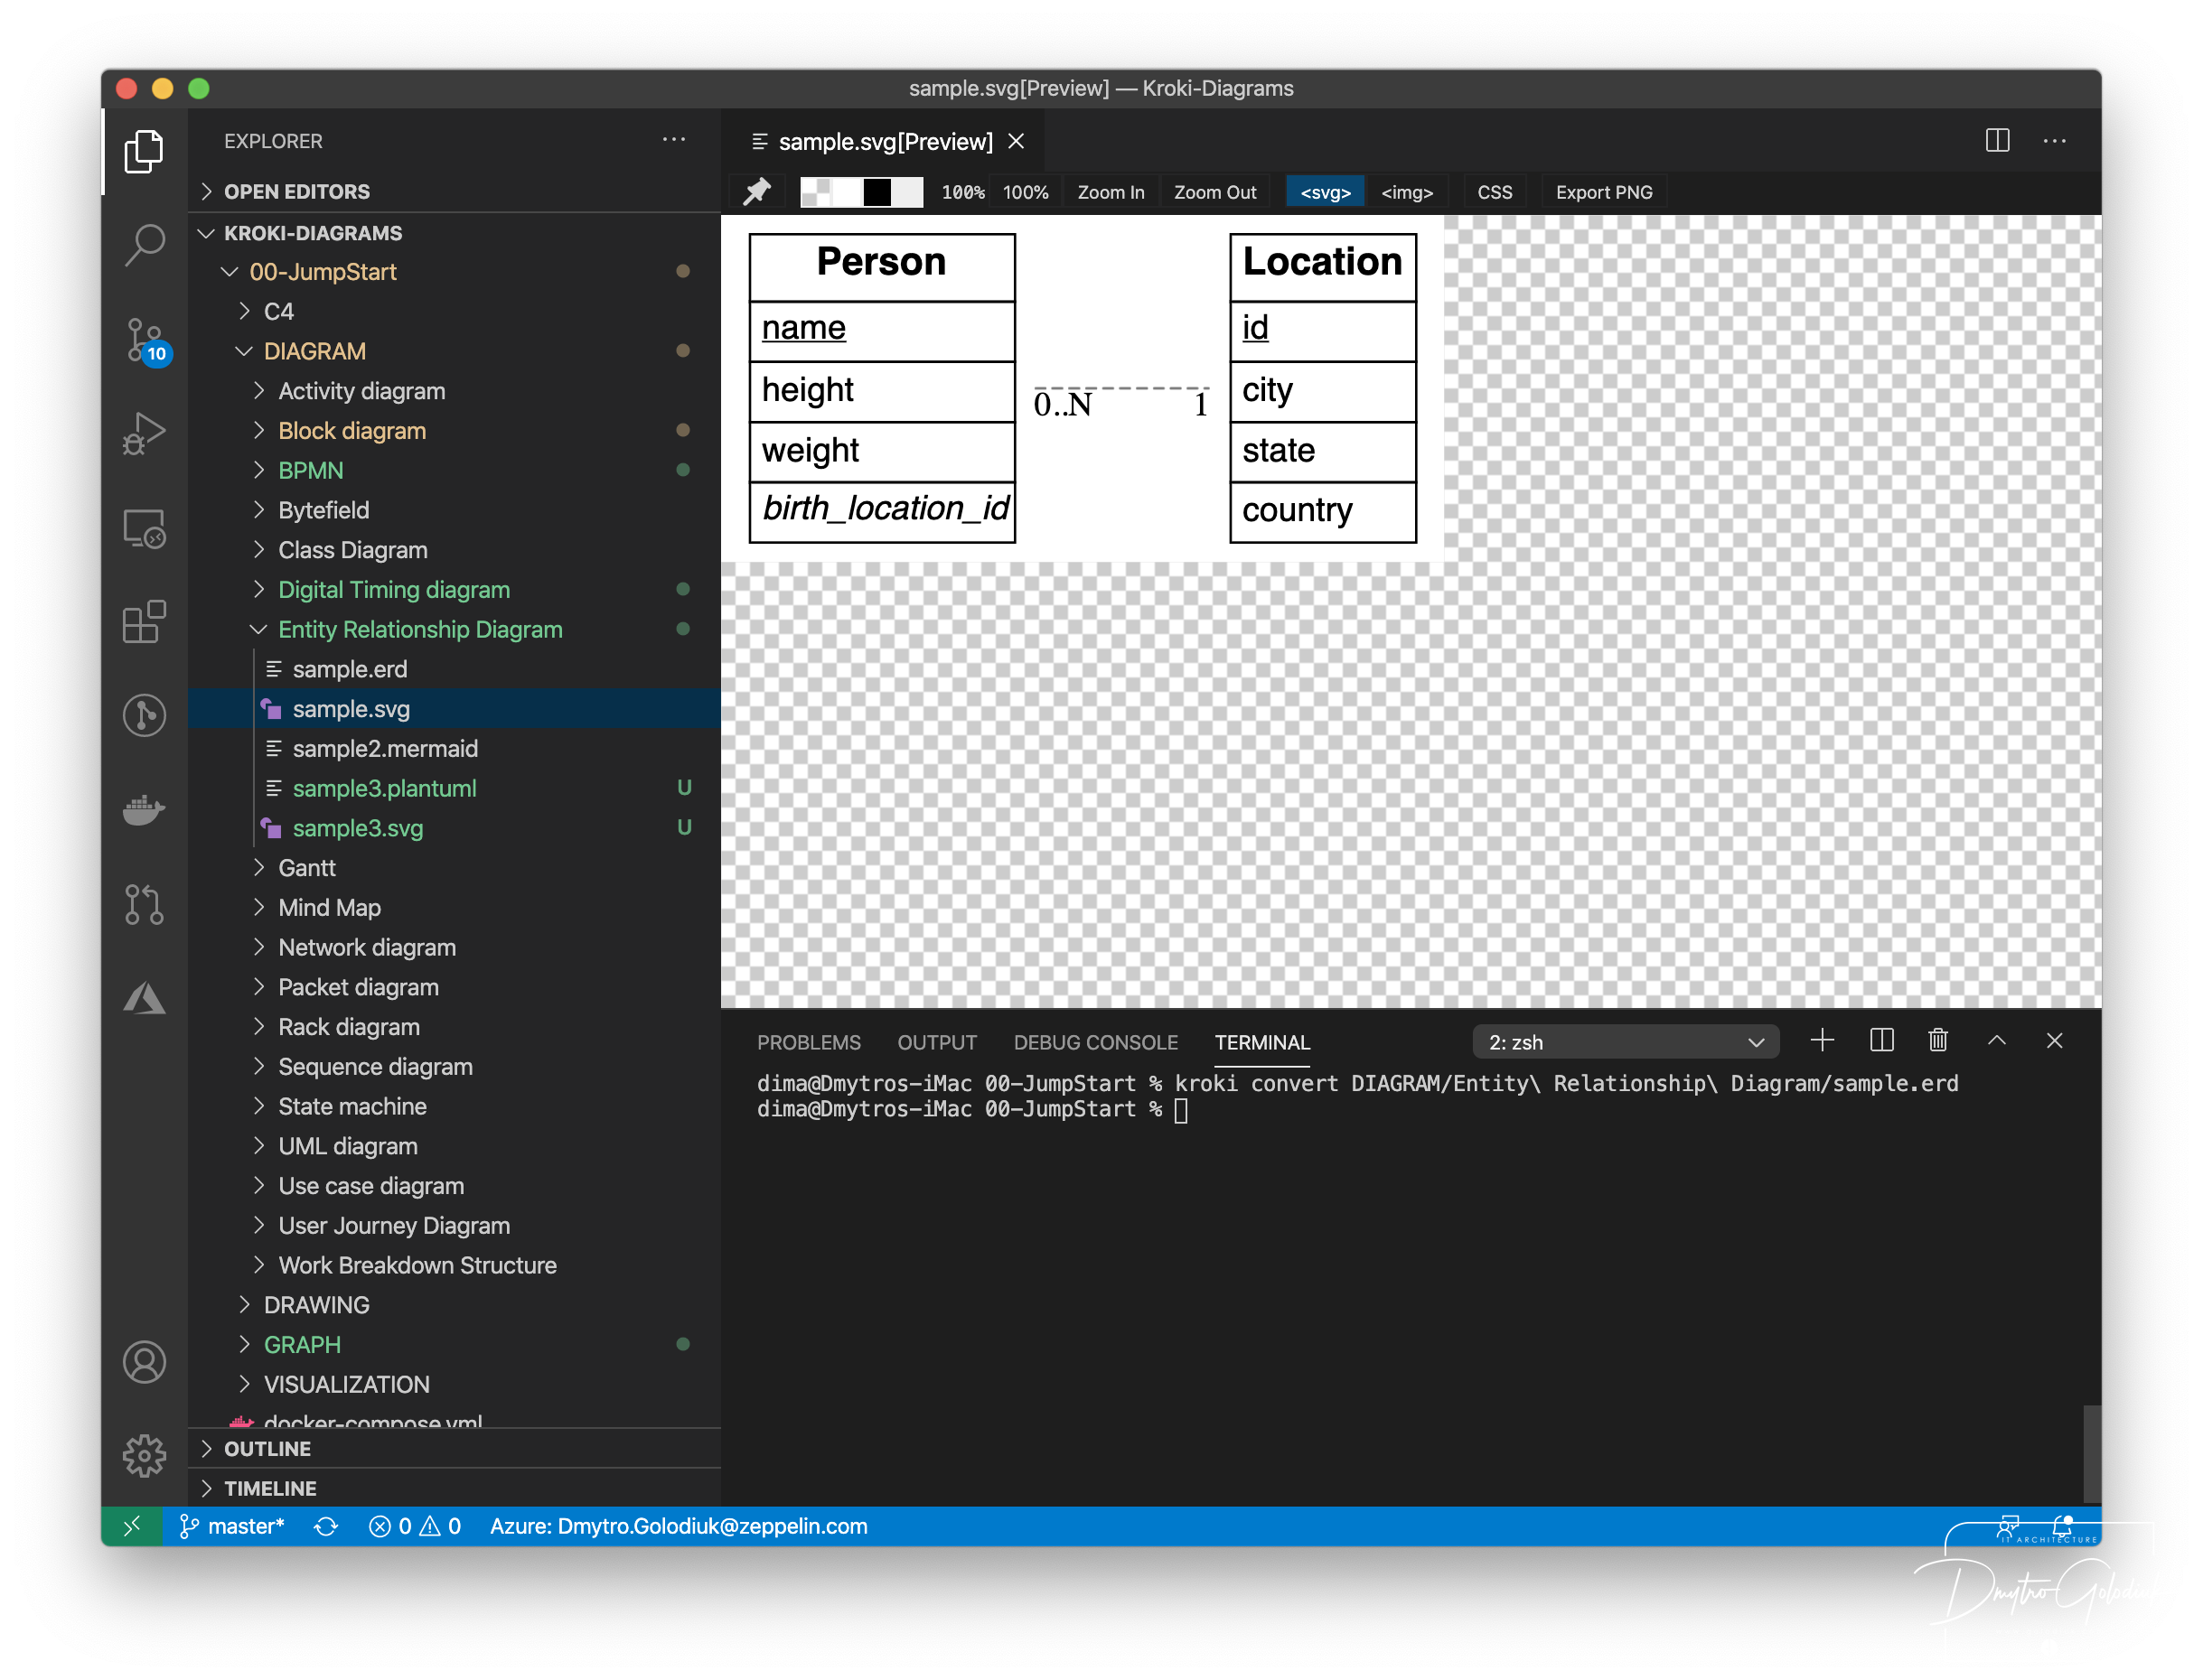
Task: Switch preview rendering to <svg> mode
Action: [1326, 192]
